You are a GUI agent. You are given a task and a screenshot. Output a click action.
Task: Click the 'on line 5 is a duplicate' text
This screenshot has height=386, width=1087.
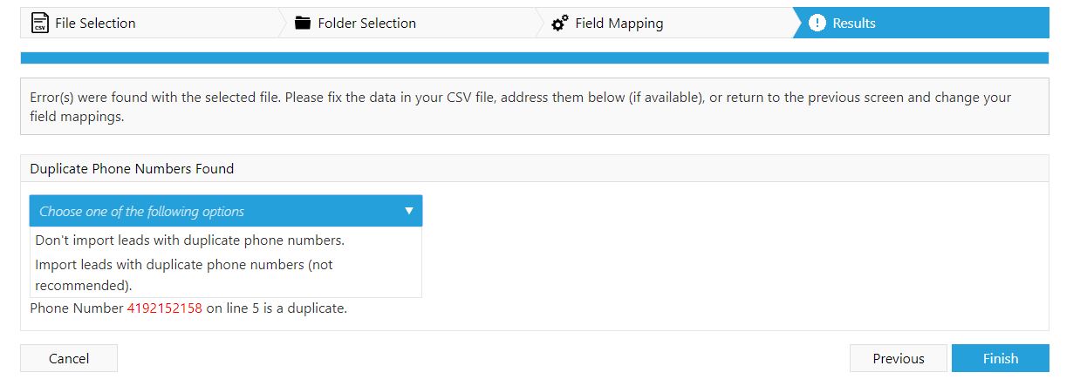[277, 308]
